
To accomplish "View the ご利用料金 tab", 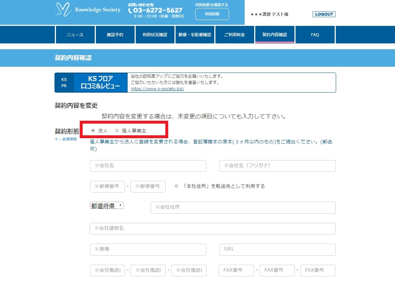I will click(234, 35).
